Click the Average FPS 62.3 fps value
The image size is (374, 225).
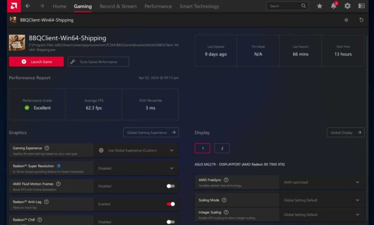[x=93, y=108]
